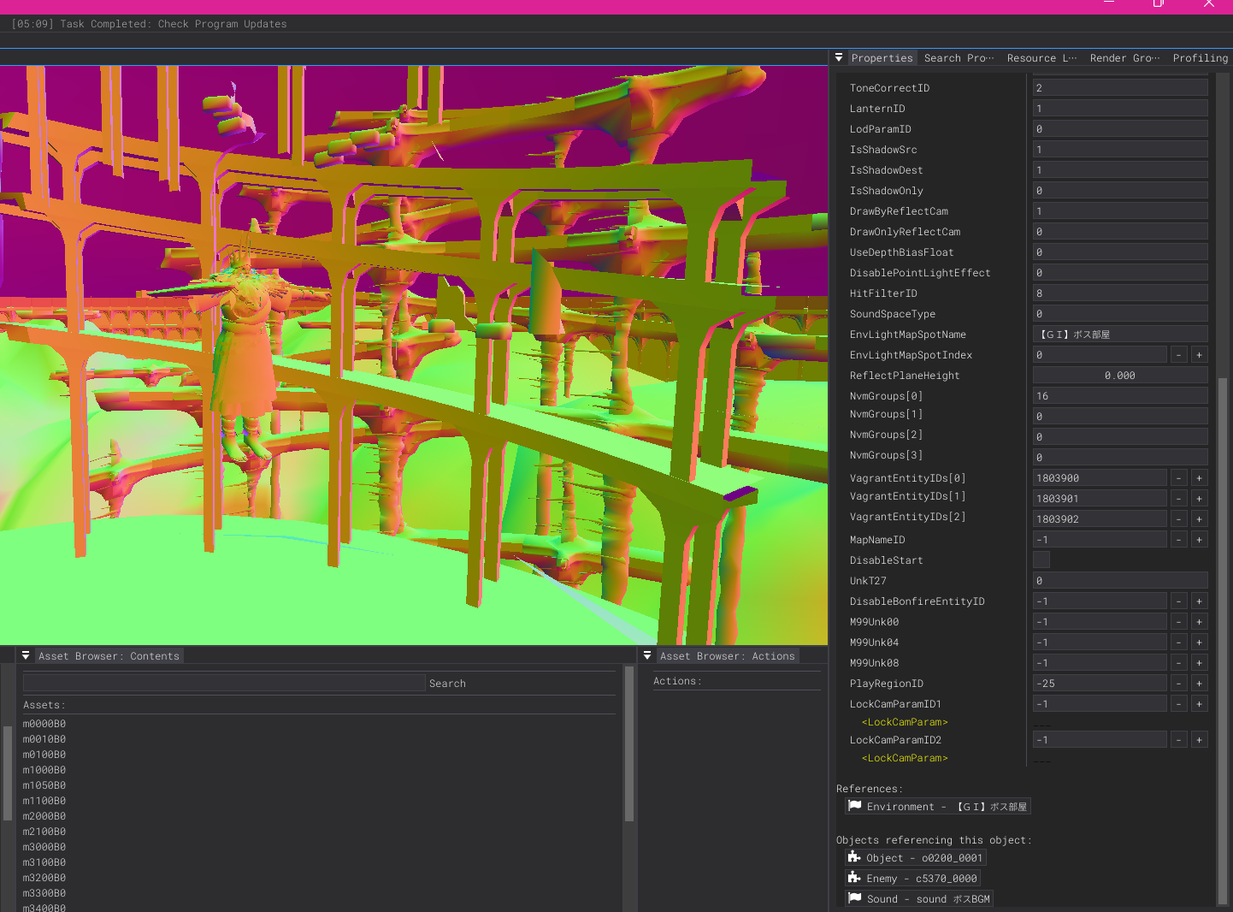Select asset m2100B0 in the list
This screenshot has height=912, width=1233.
coord(44,832)
